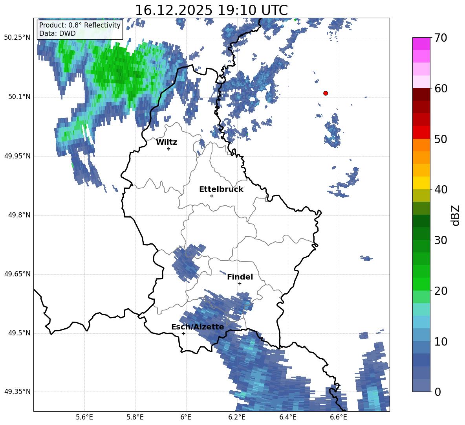Click the Wiltz station cross marker
This screenshot has height=425, width=465.
pyautogui.click(x=169, y=149)
